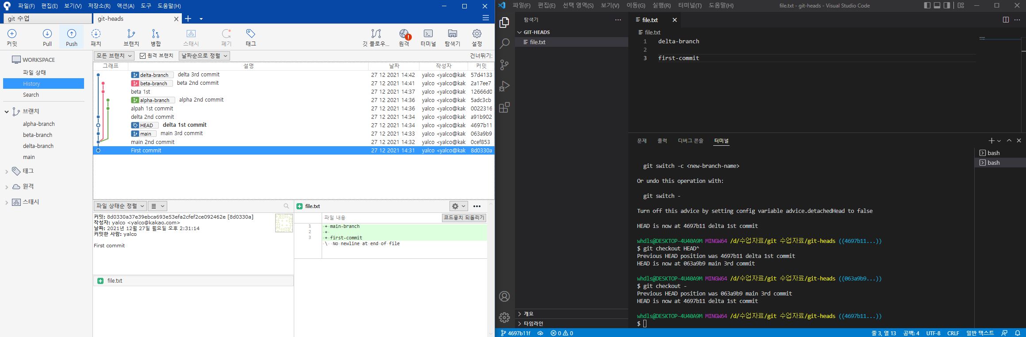Open the 탐색기 (Explorer) icon in SourceTree
The height and width of the screenshot is (337, 1026).
click(453, 38)
